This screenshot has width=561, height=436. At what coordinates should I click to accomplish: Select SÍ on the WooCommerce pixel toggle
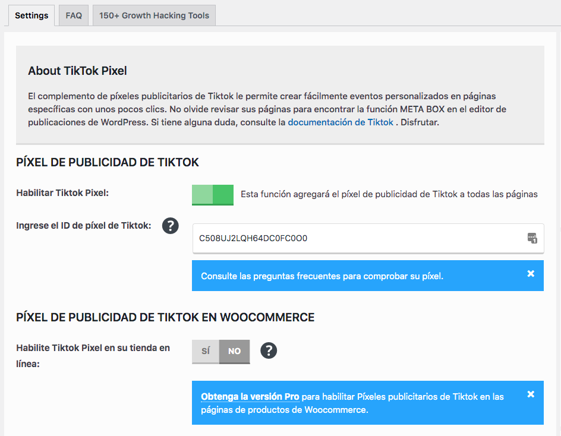point(206,351)
